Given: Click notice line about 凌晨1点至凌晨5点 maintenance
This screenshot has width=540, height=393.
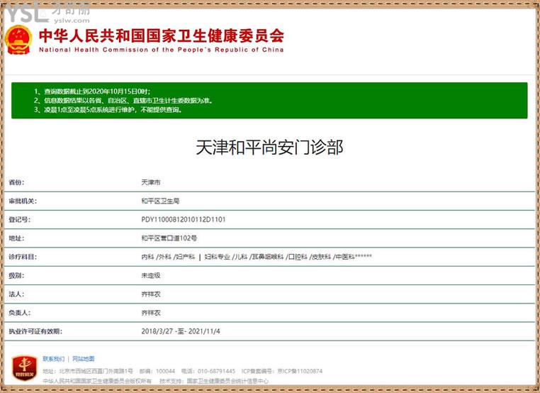Looking at the screenshot, I should pos(108,110).
